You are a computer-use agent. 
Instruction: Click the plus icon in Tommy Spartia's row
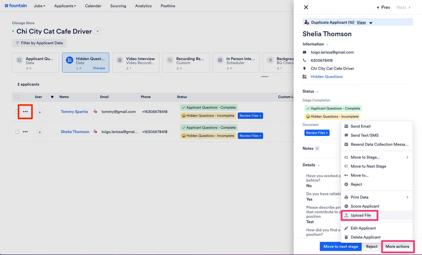[x=40, y=112]
